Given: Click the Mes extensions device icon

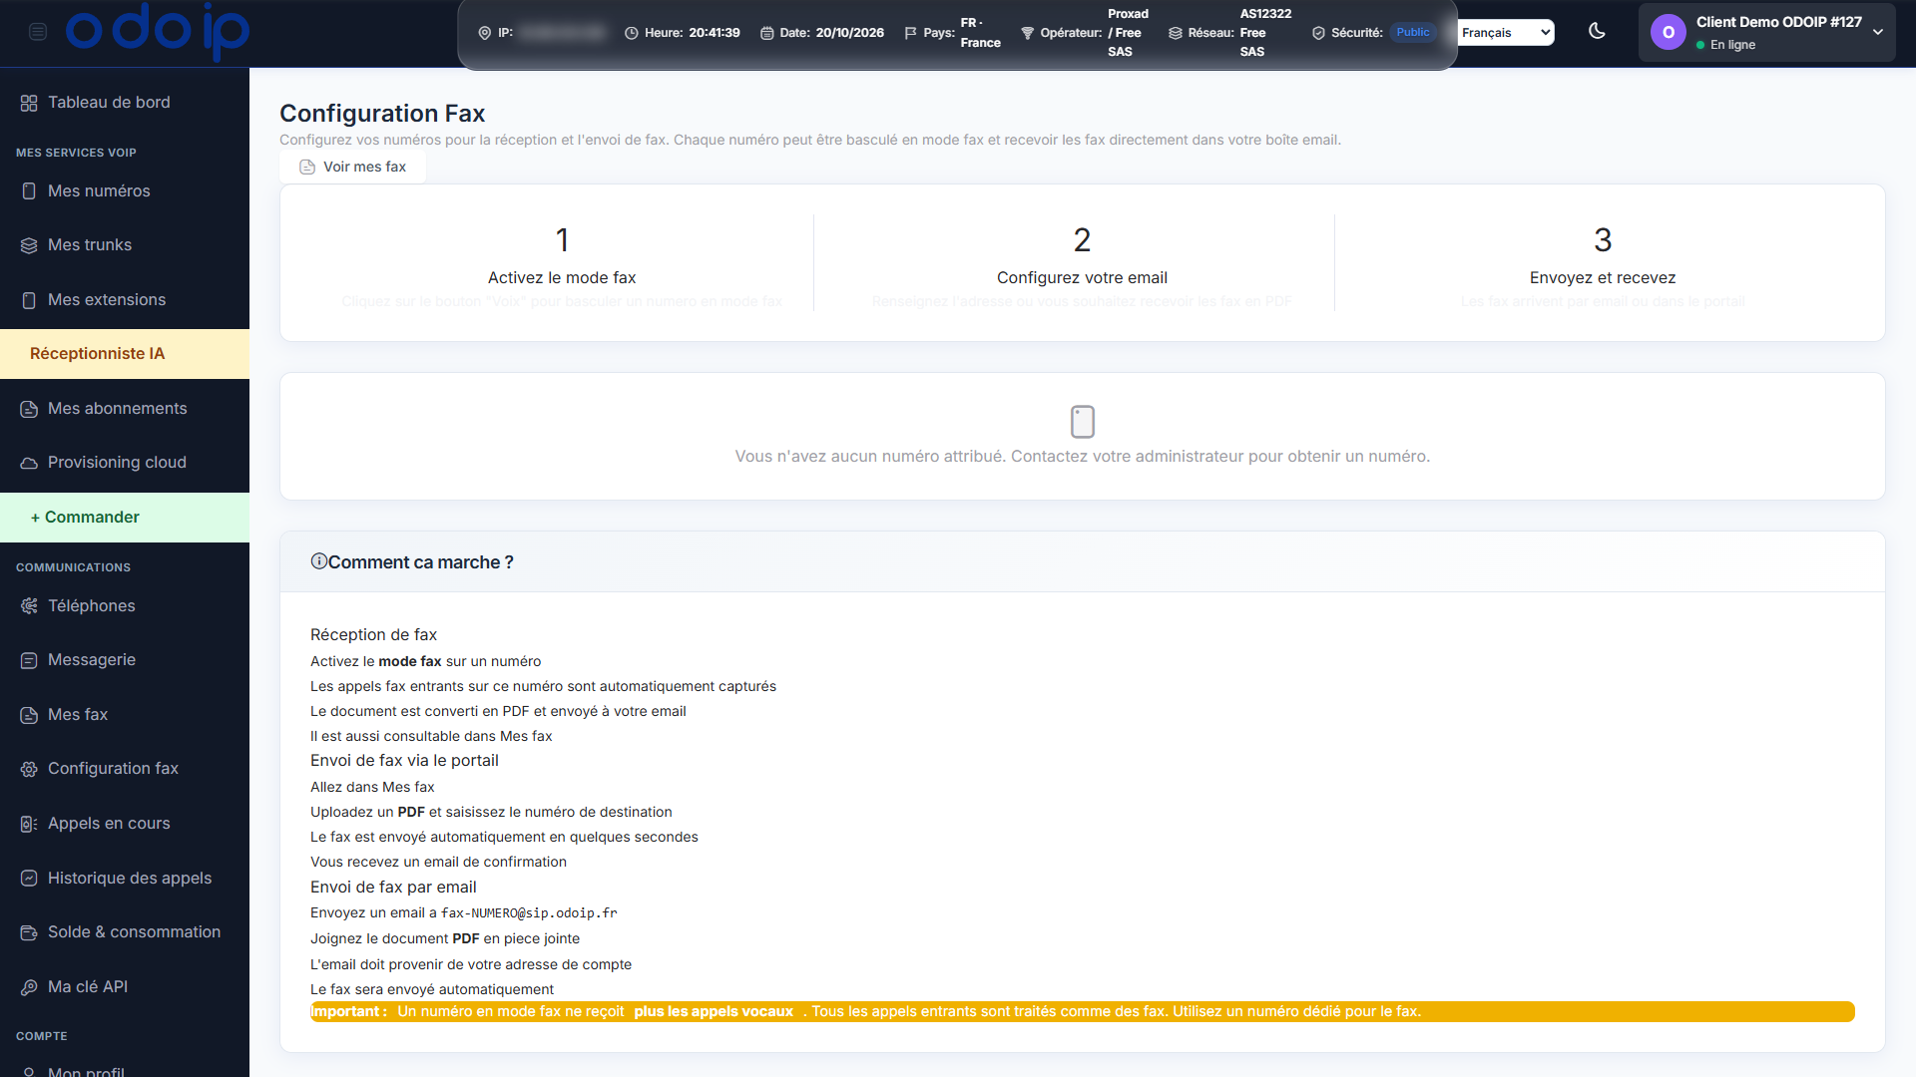Looking at the screenshot, I should click(x=29, y=300).
